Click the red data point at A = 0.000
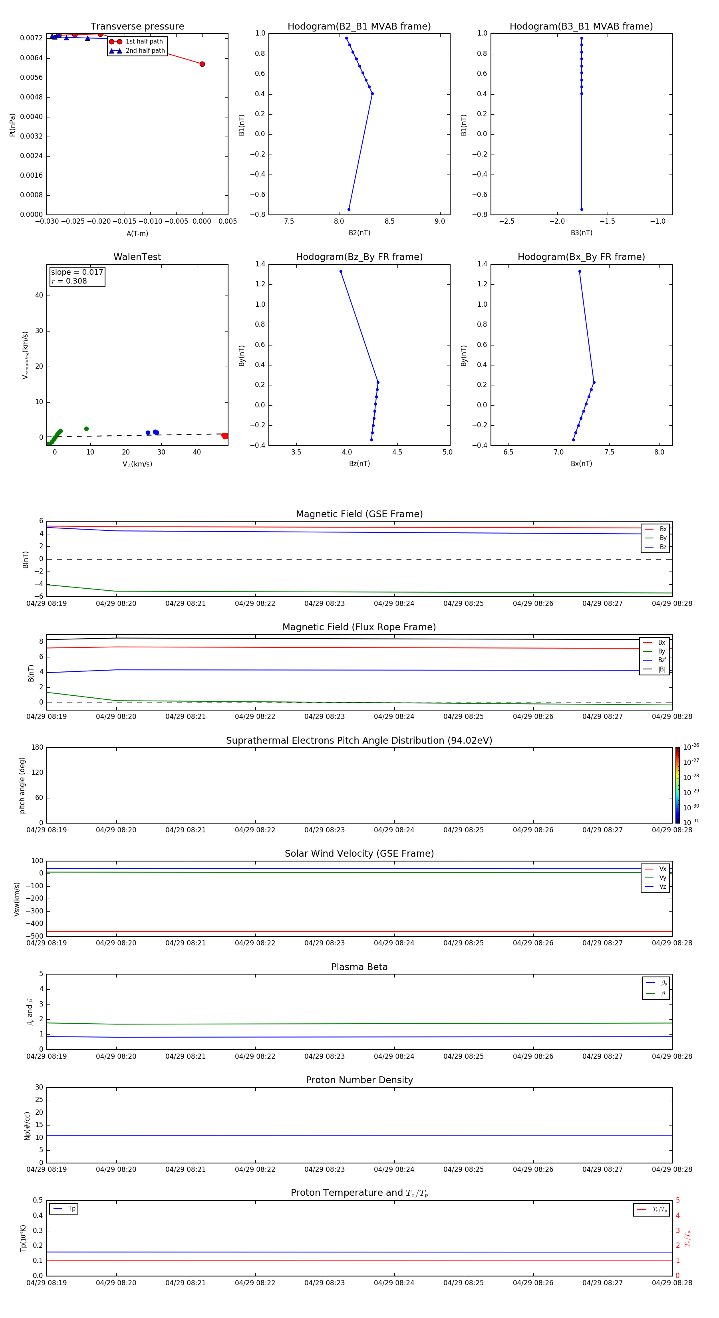 [202, 64]
